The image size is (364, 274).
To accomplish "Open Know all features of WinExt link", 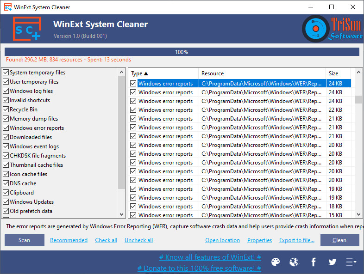I will tap(210, 257).
